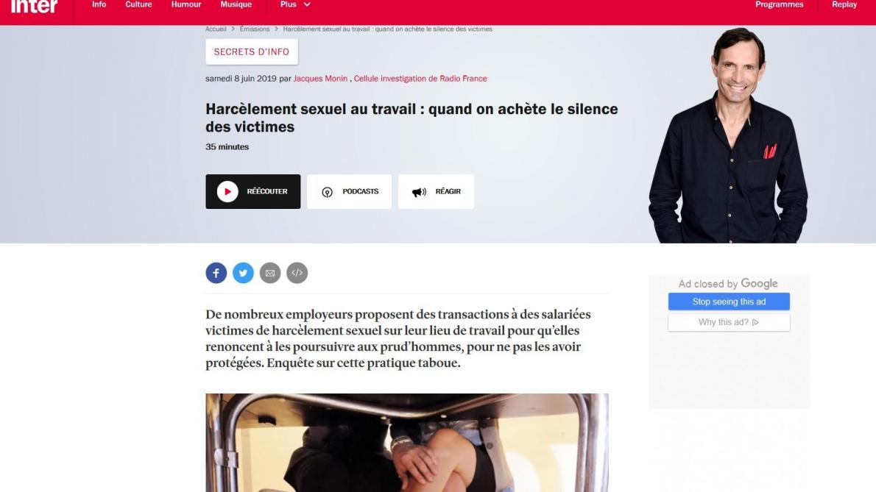This screenshot has width=876, height=492.
Task: Click Why this ad? option
Action: tap(729, 322)
